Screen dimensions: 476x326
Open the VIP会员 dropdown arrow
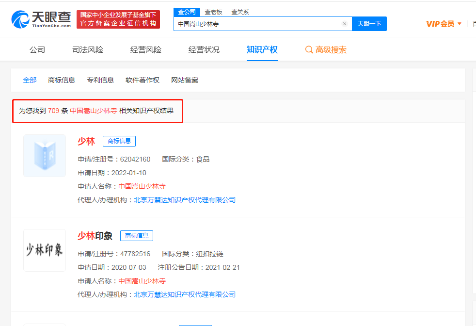(x=460, y=24)
